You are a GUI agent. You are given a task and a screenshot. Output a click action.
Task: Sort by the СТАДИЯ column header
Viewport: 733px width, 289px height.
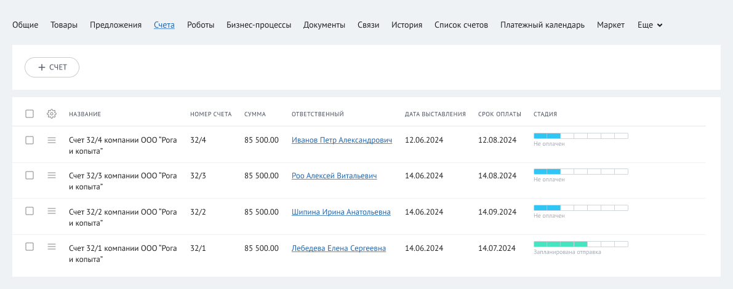click(x=545, y=114)
